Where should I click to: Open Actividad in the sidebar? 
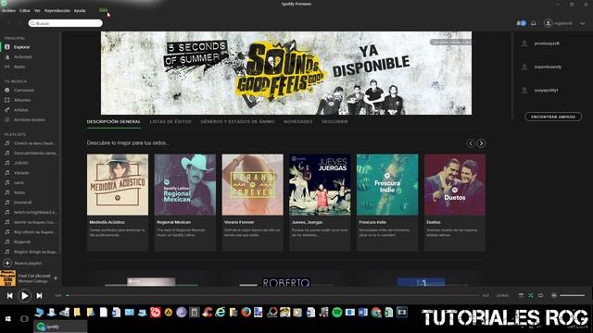pyautogui.click(x=22, y=57)
